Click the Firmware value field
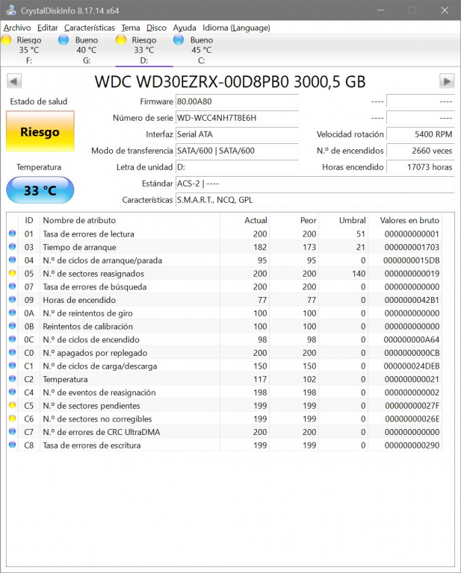461x573 pixels. (x=236, y=101)
